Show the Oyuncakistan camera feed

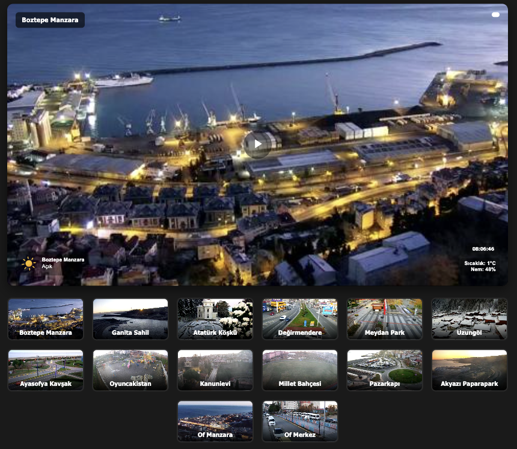130,370
